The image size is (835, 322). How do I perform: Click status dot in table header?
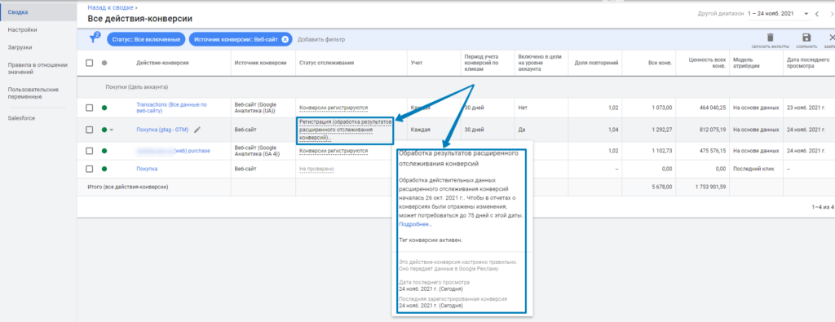pos(104,63)
